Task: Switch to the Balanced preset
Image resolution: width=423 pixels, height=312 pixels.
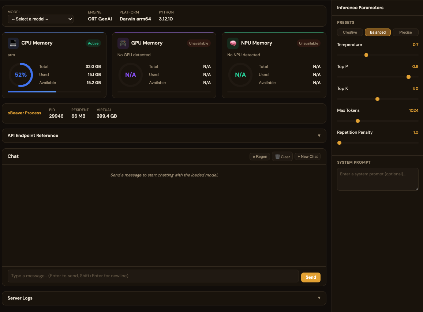Action: pyautogui.click(x=378, y=32)
